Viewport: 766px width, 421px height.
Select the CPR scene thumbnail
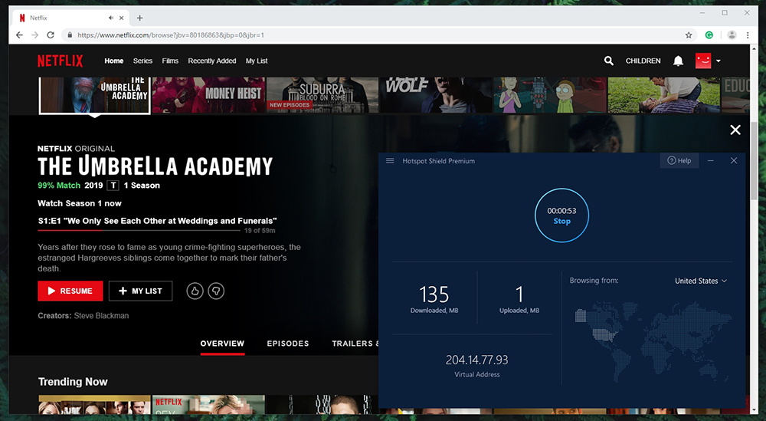coord(664,95)
